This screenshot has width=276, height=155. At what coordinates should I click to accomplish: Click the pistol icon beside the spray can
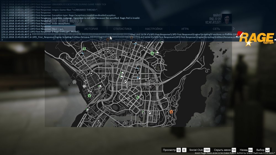point(150,79)
